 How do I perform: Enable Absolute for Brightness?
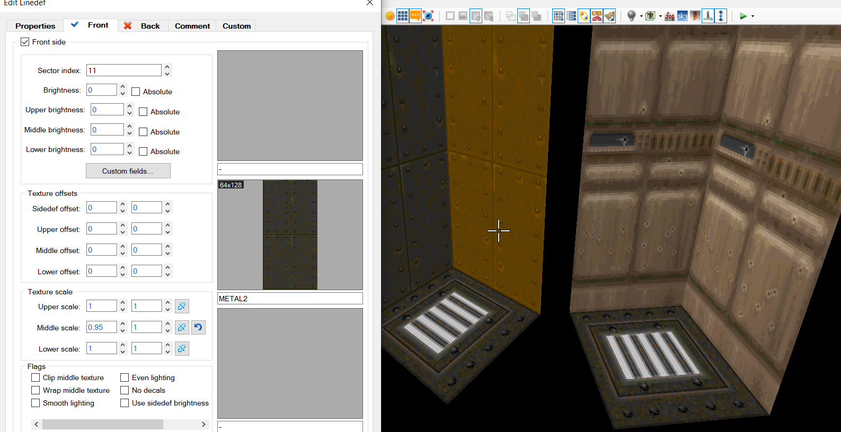[136, 92]
